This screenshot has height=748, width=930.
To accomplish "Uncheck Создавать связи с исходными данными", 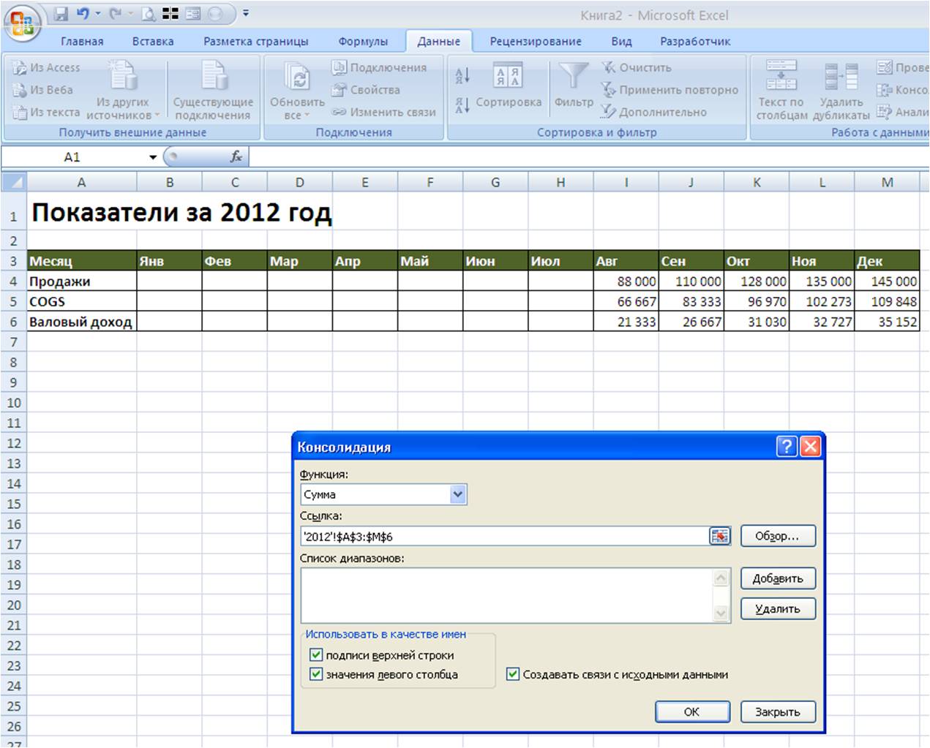I will [x=513, y=674].
